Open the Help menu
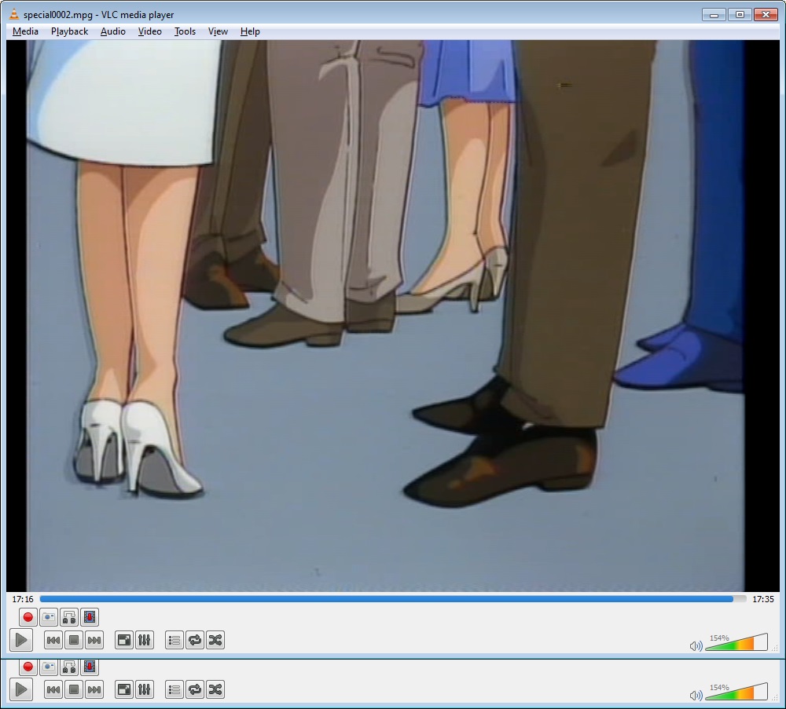Viewport: 786px width, 709px height. pyautogui.click(x=250, y=31)
